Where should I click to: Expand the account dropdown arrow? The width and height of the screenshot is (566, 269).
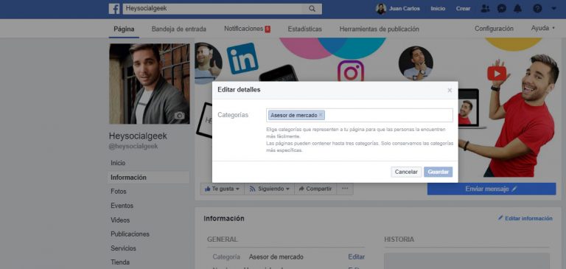tap(553, 9)
